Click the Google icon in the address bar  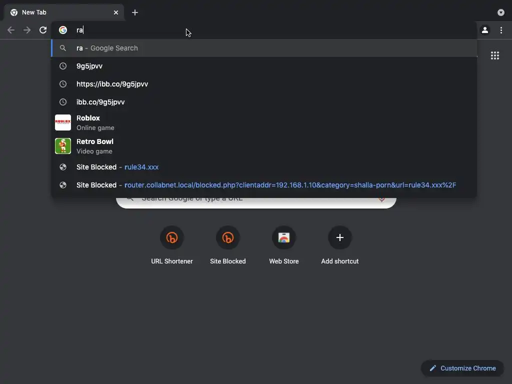(63, 30)
